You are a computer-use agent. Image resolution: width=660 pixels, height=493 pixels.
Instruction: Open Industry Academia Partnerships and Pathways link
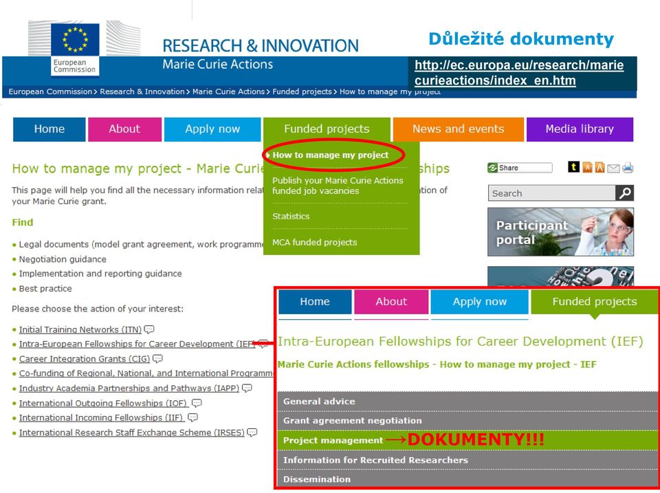coord(129,388)
